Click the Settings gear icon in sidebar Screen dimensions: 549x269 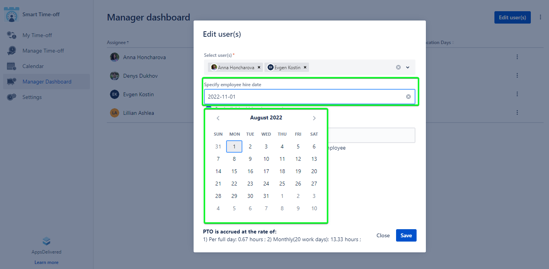coord(12,97)
